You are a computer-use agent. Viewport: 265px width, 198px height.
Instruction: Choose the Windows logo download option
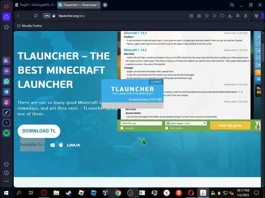53,145
